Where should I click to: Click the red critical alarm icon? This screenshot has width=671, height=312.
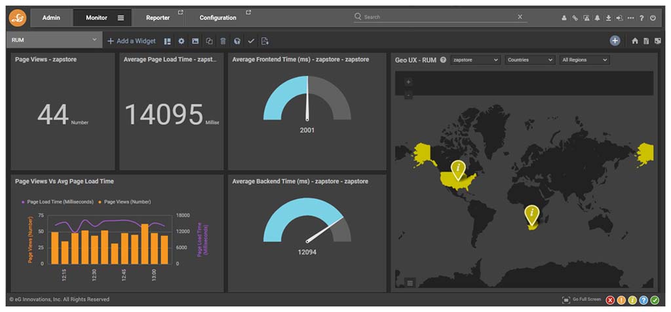[610, 300]
